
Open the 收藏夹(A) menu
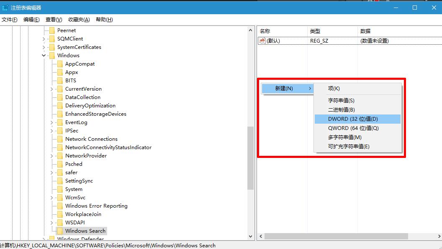79,20
